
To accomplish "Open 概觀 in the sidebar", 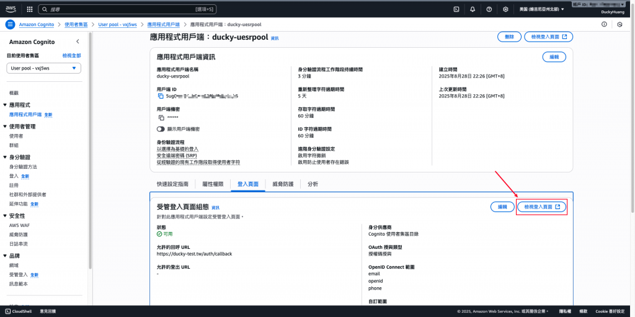I will coord(14,93).
